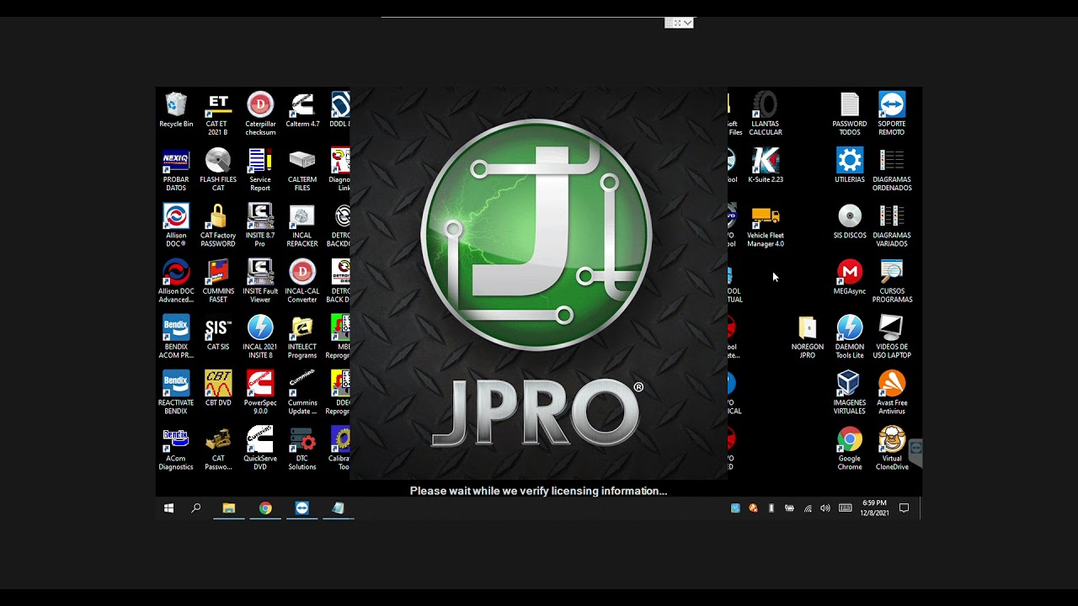The image size is (1078, 606).
Task: Open the UTILERIAS gear icon
Action: 850,166
